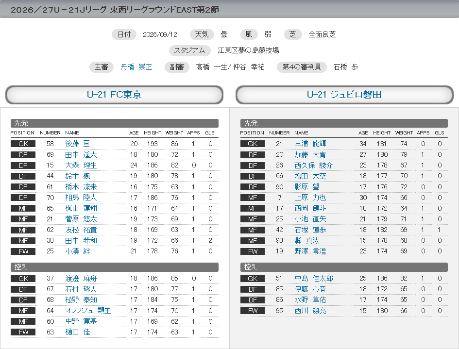This screenshot has height=349, width=459.
Task: Open substitute 西川 颯亮 profile
Action: (x=310, y=310)
